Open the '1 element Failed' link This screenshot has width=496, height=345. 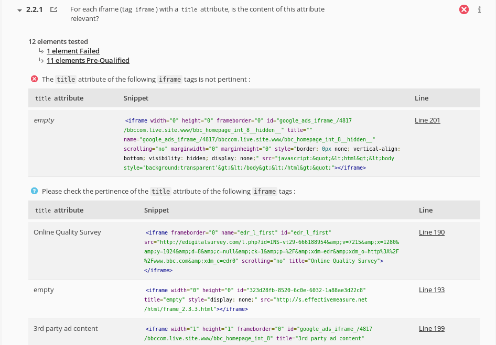point(73,51)
